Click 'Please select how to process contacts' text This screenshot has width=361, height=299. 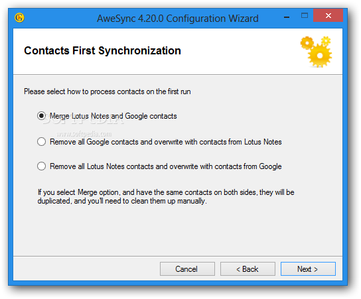(108, 91)
